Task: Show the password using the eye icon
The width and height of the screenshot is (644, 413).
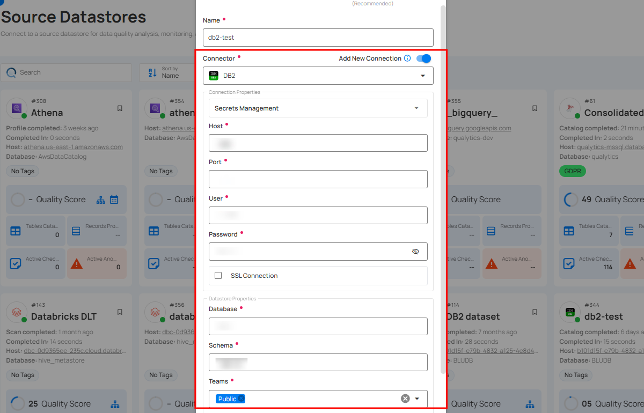Action: click(415, 251)
